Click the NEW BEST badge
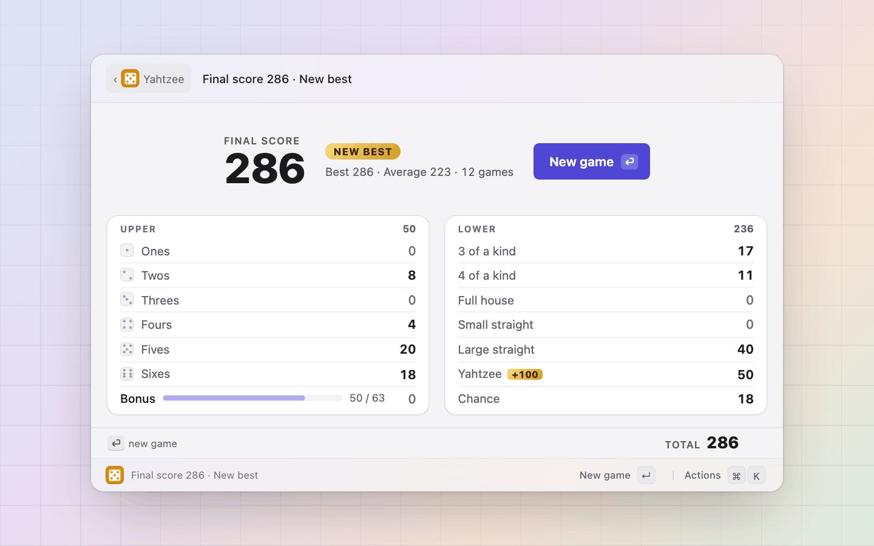 pos(363,152)
